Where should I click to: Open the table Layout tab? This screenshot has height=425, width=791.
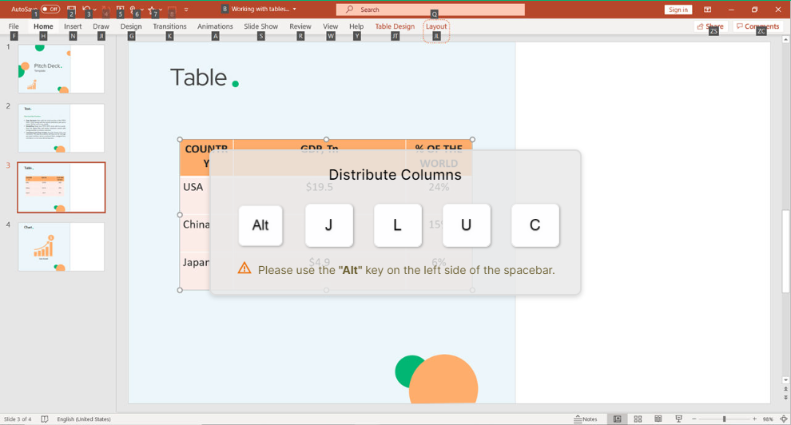point(436,26)
